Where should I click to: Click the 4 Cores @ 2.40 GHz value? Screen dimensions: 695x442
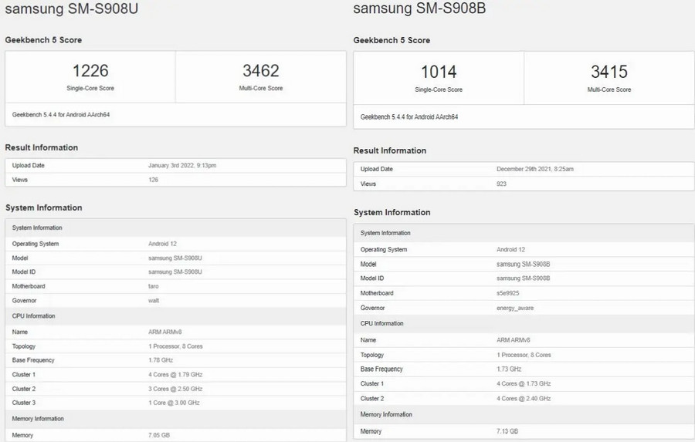click(x=524, y=398)
